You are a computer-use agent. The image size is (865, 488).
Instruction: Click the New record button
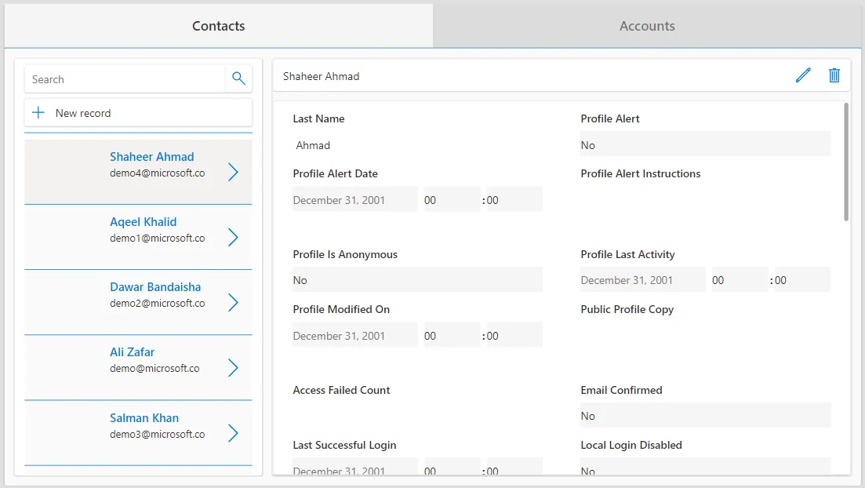pyautogui.click(x=139, y=113)
